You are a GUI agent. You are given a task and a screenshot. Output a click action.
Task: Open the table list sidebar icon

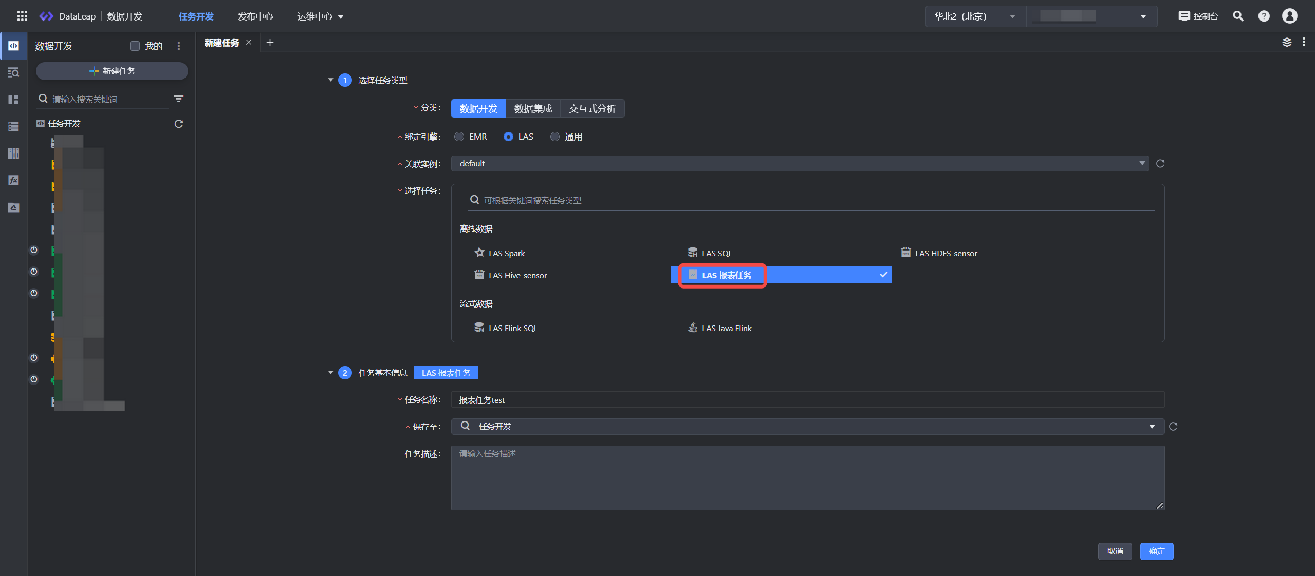(14, 126)
